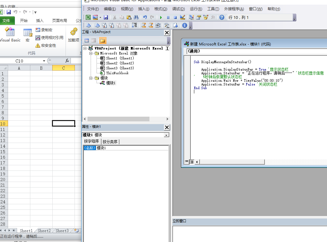Select 模块1 in project tree
Viewport: 327px width, 242px height.
tap(110, 83)
